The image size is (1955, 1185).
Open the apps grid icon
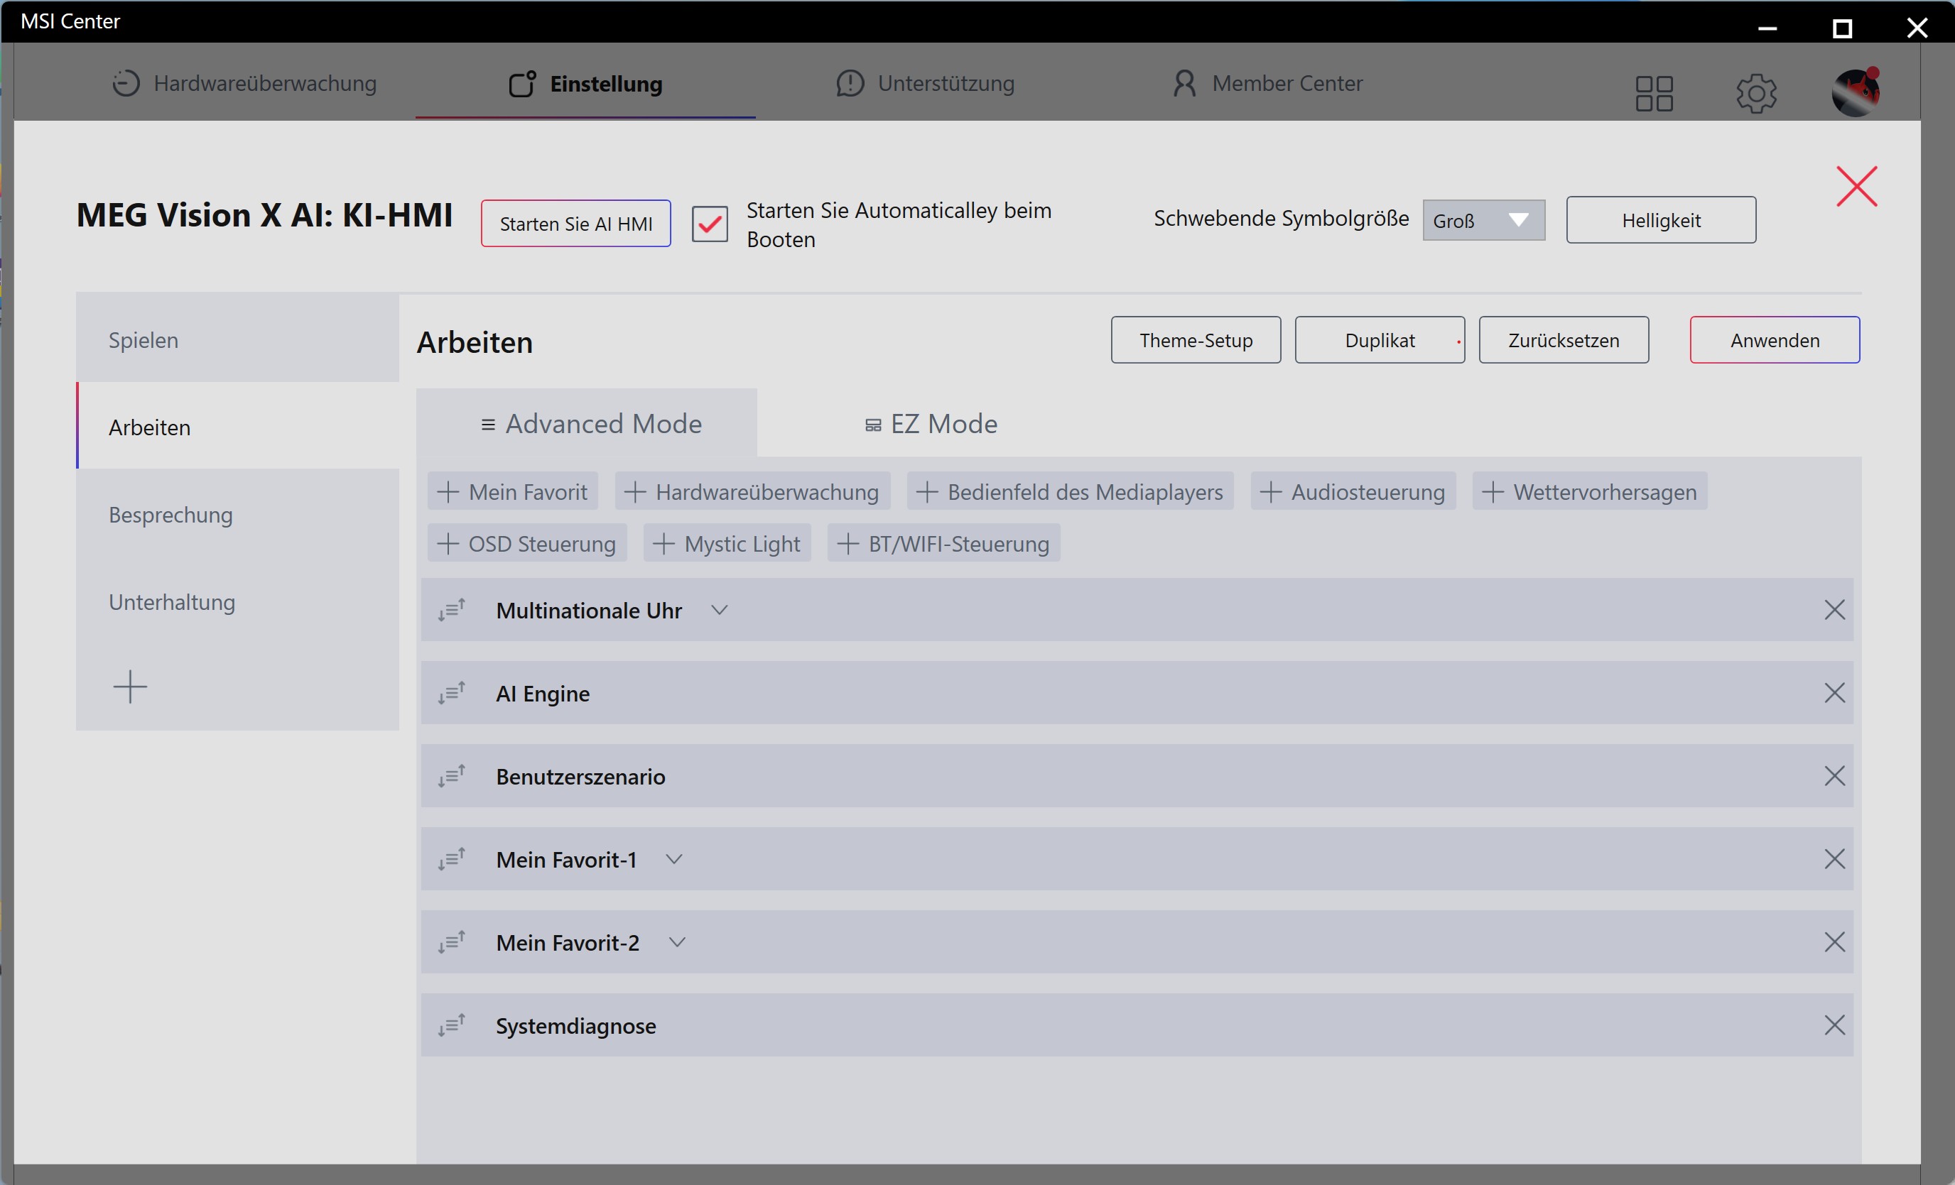[x=1654, y=94]
